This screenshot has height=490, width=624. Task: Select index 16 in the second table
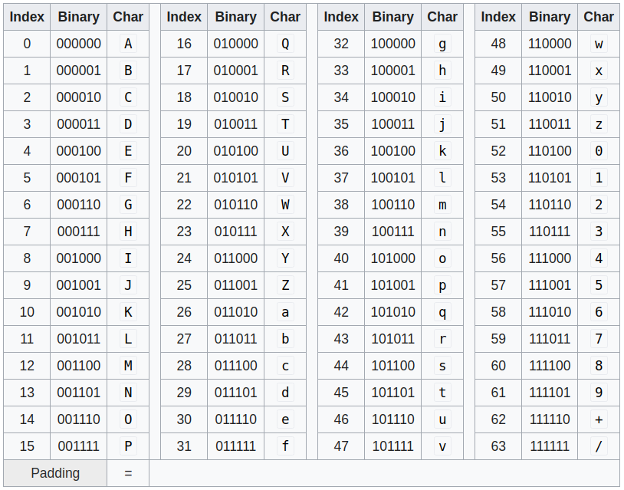[184, 44]
